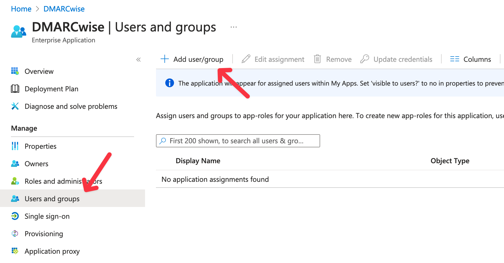Collapse the sidebar with the double chevron
This screenshot has height=263, width=504.
click(138, 59)
